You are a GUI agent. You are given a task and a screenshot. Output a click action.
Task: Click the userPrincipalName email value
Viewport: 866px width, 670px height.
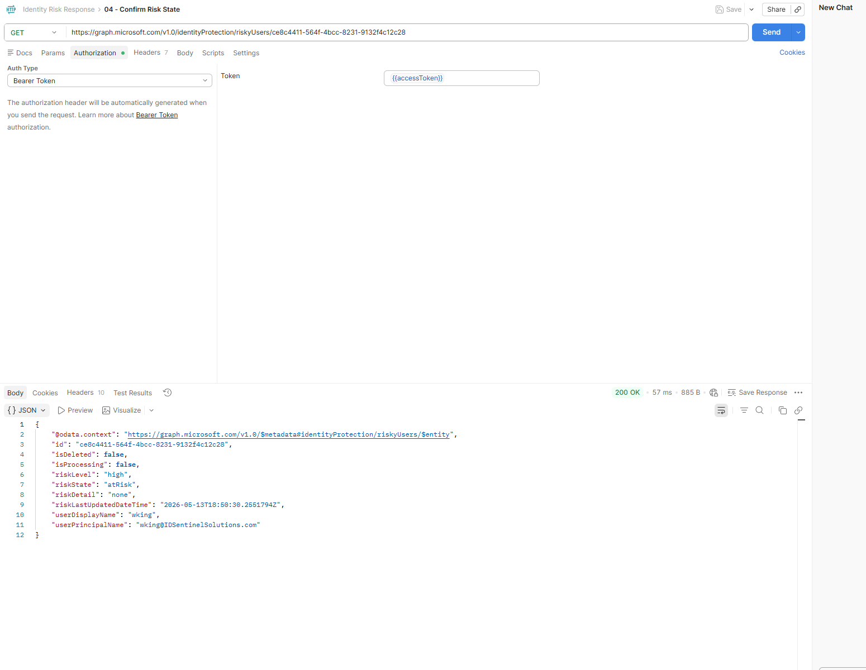tap(198, 525)
